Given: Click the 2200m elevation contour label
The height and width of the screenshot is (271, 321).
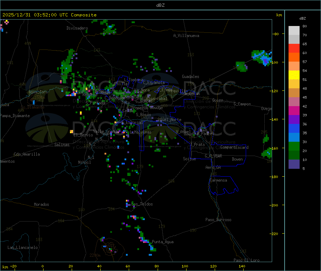Looking at the screenshot, I should pyautogui.click(x=95, y=255).
